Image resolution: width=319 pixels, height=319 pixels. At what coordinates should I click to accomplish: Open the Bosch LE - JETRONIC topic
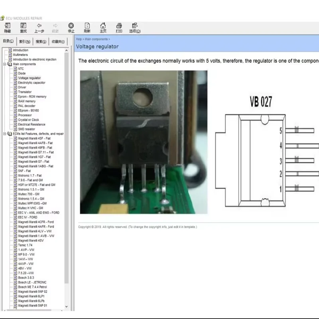[32, 282]
